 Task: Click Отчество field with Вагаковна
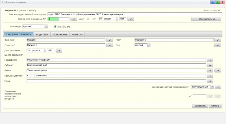coord(66,45)
